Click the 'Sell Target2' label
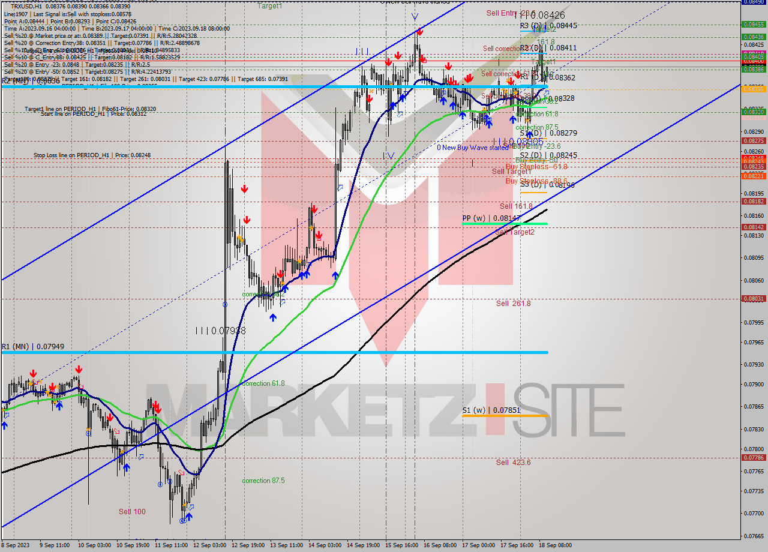This screenshot has width=768, height=552. pyautogui.click(x=515, y=232)
